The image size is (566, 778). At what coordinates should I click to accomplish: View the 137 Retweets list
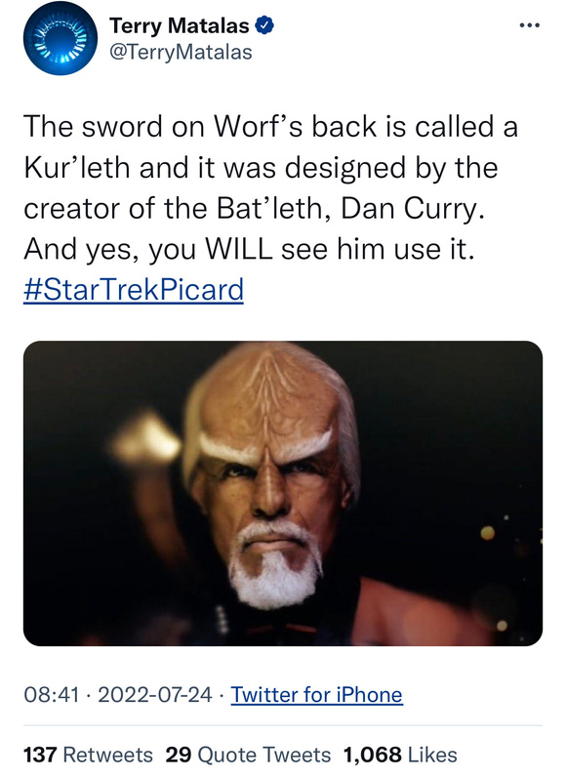tap(88, 755)
